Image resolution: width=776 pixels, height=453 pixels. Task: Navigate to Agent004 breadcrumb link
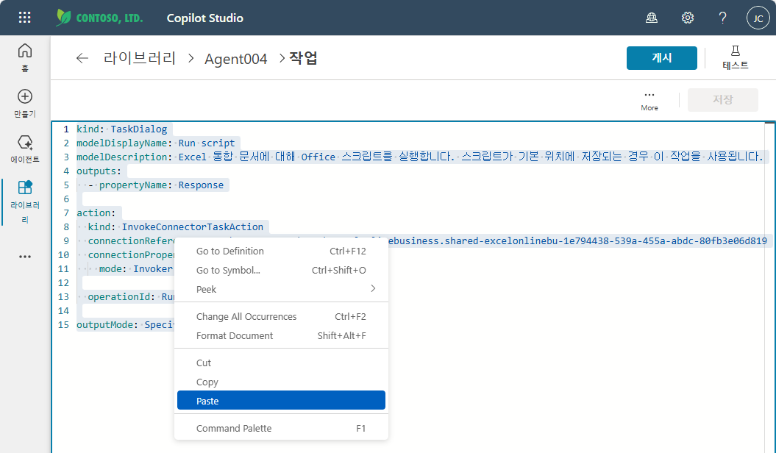coord(235,59)
